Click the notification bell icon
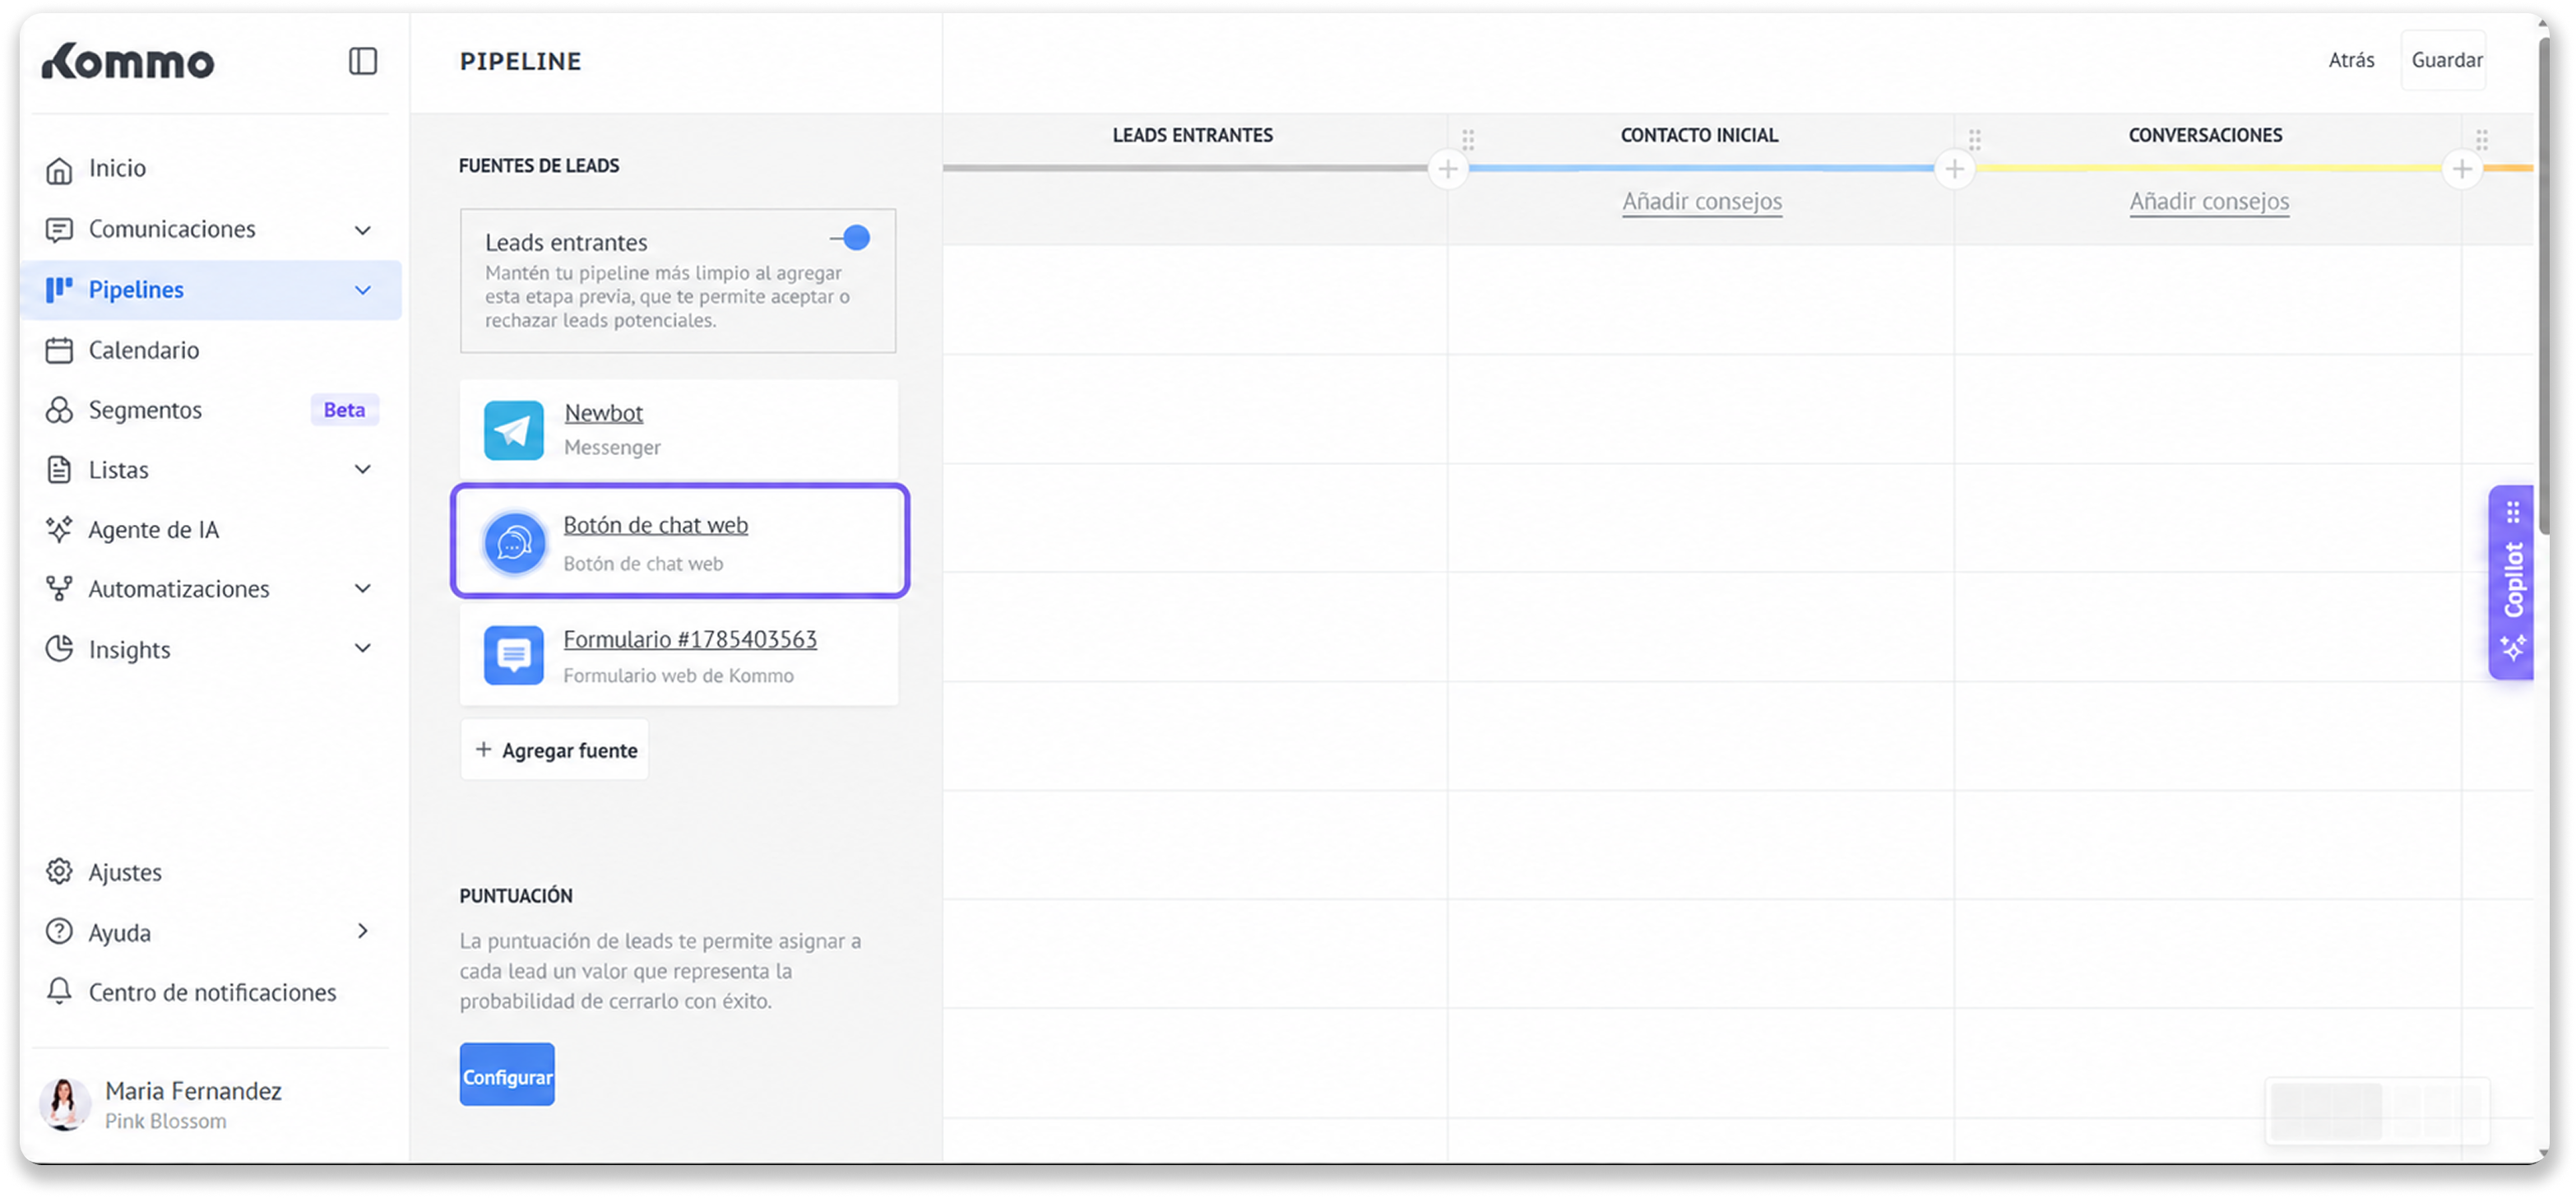2576x1198 pixels. (x=59, y=992)
